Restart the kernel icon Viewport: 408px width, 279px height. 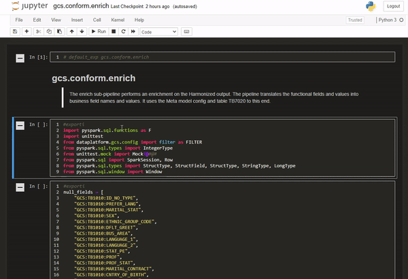(x=123, y=31)
